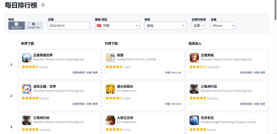Screen dimensions: 277x134
Task: Click the 免费下载 column heading
Action: point(27,43)
